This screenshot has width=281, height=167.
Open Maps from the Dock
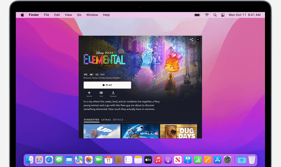coord(79,160)
